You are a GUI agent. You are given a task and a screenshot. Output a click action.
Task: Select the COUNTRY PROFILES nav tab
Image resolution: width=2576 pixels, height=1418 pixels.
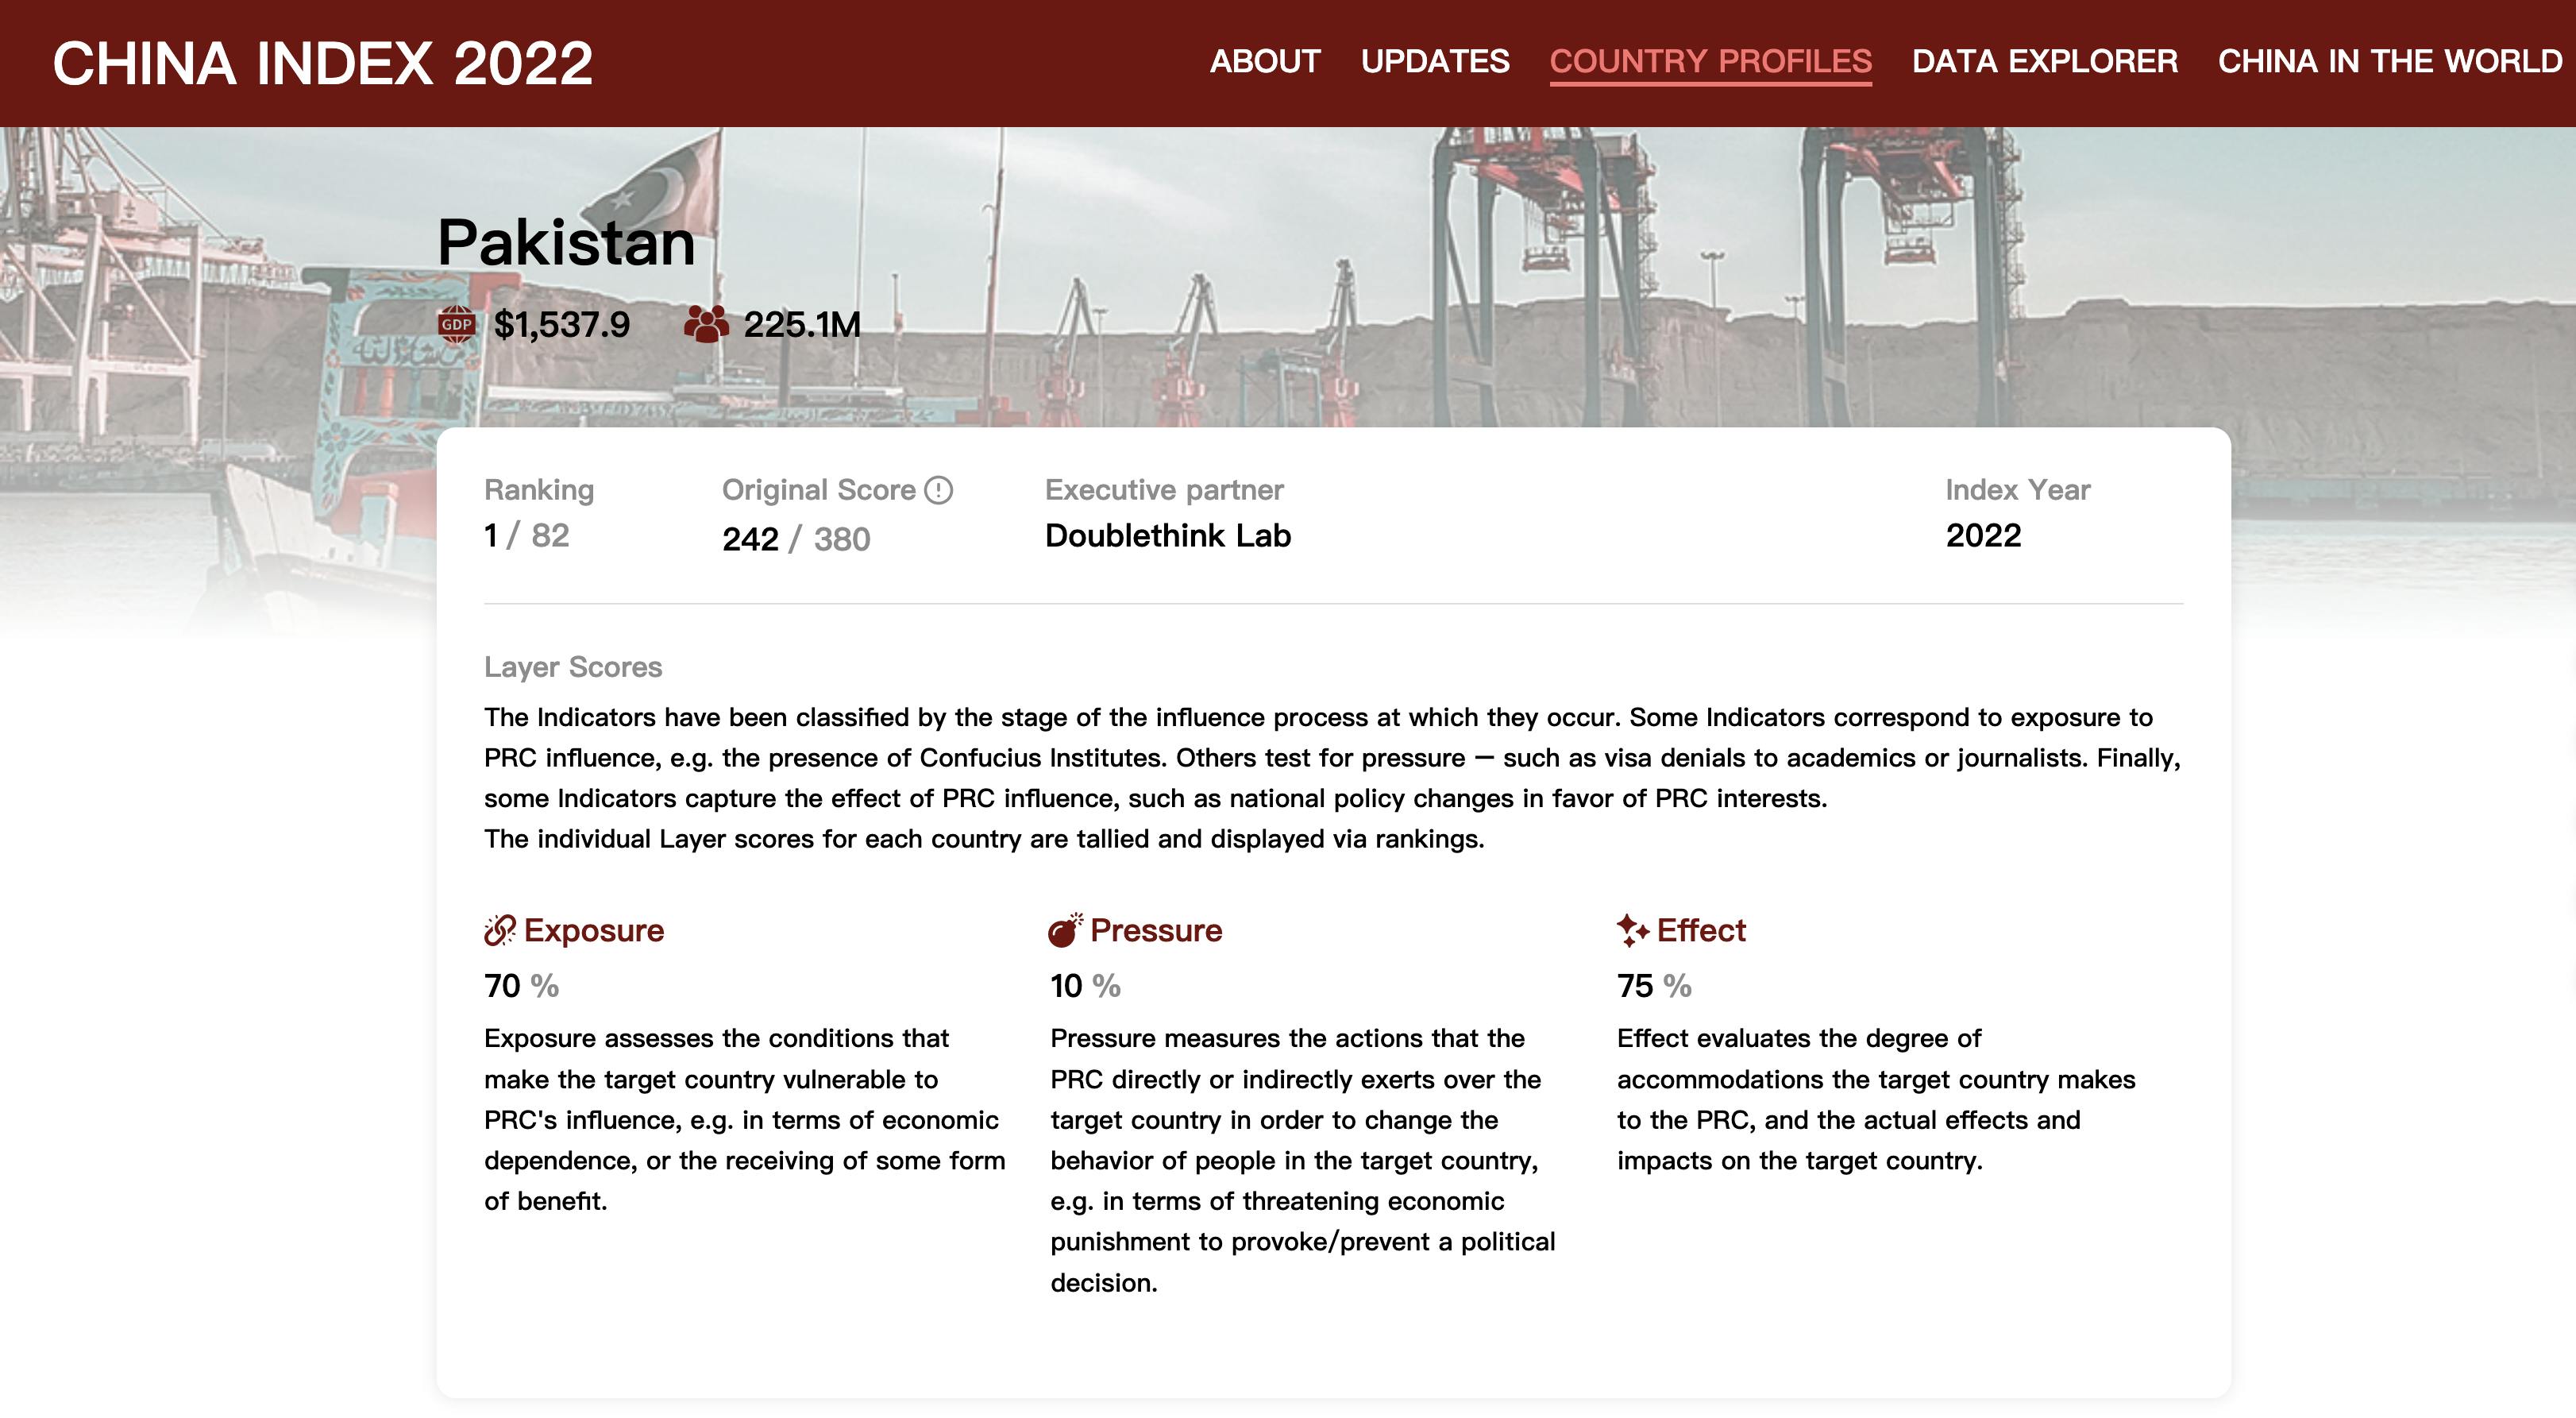1710,61
